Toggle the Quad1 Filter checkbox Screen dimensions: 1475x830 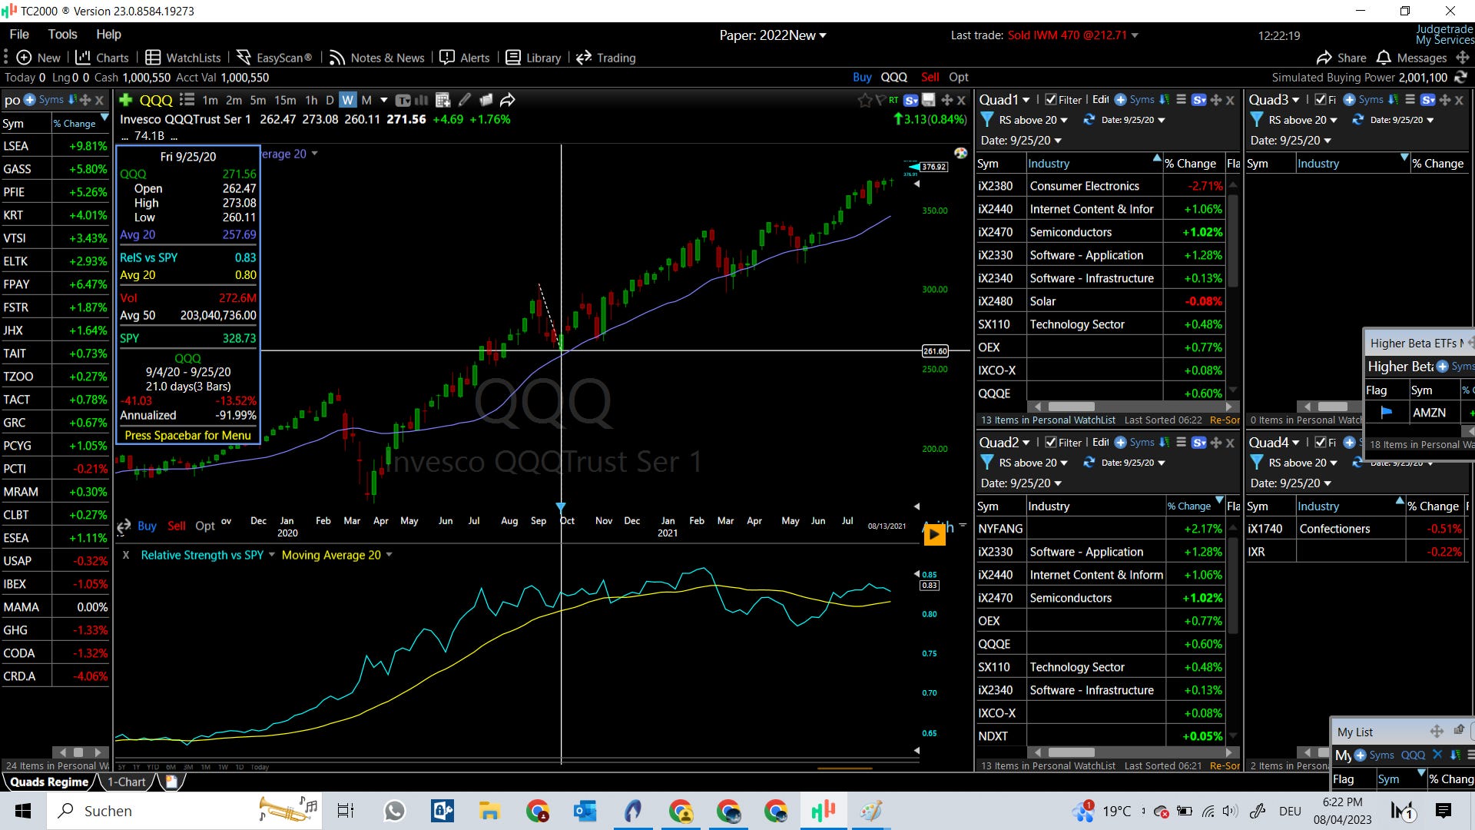point(1051,100)
